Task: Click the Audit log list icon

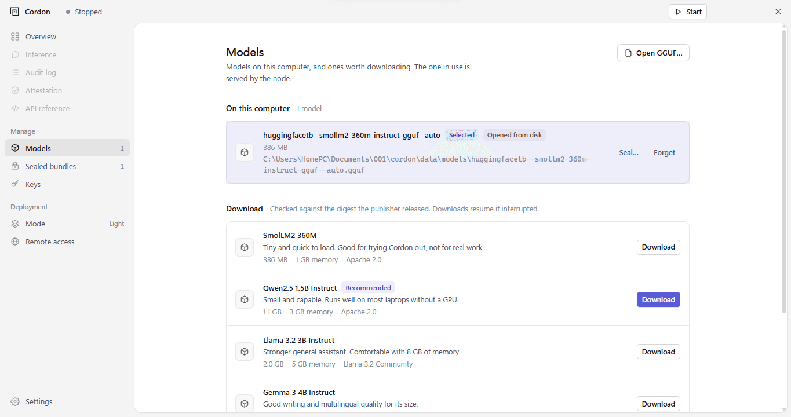Action: [15, 72]
